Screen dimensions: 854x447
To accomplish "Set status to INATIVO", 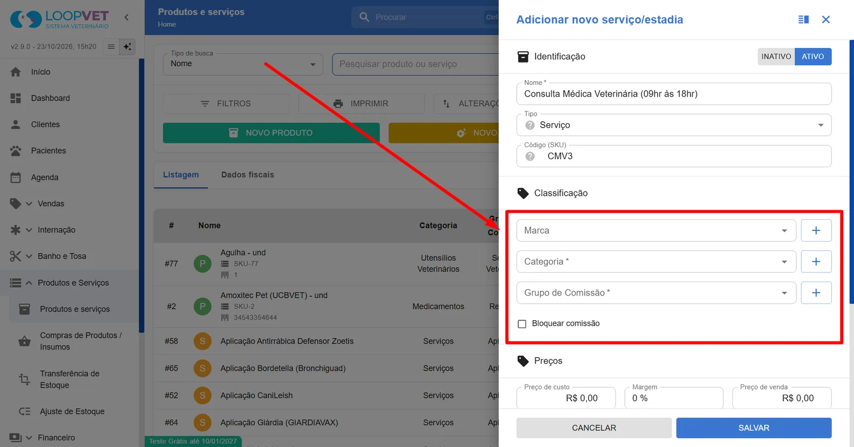I will tap(776, 57).
